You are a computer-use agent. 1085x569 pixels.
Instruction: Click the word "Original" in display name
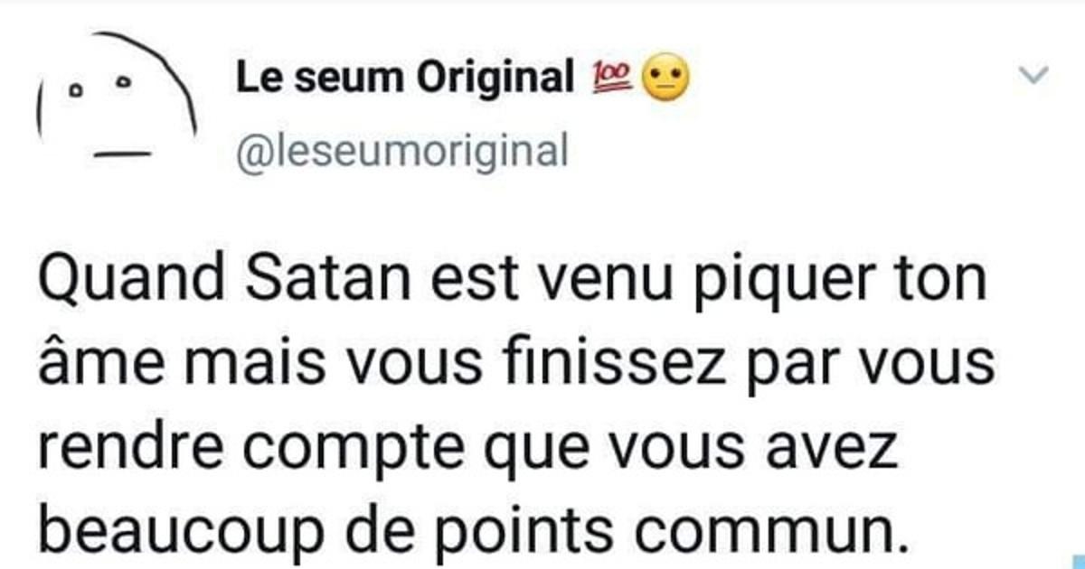tap(495, 81)
